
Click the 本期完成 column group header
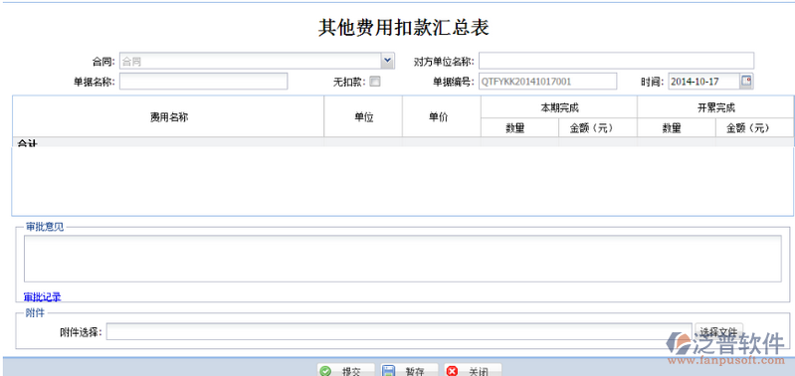[x=559, y=107]
